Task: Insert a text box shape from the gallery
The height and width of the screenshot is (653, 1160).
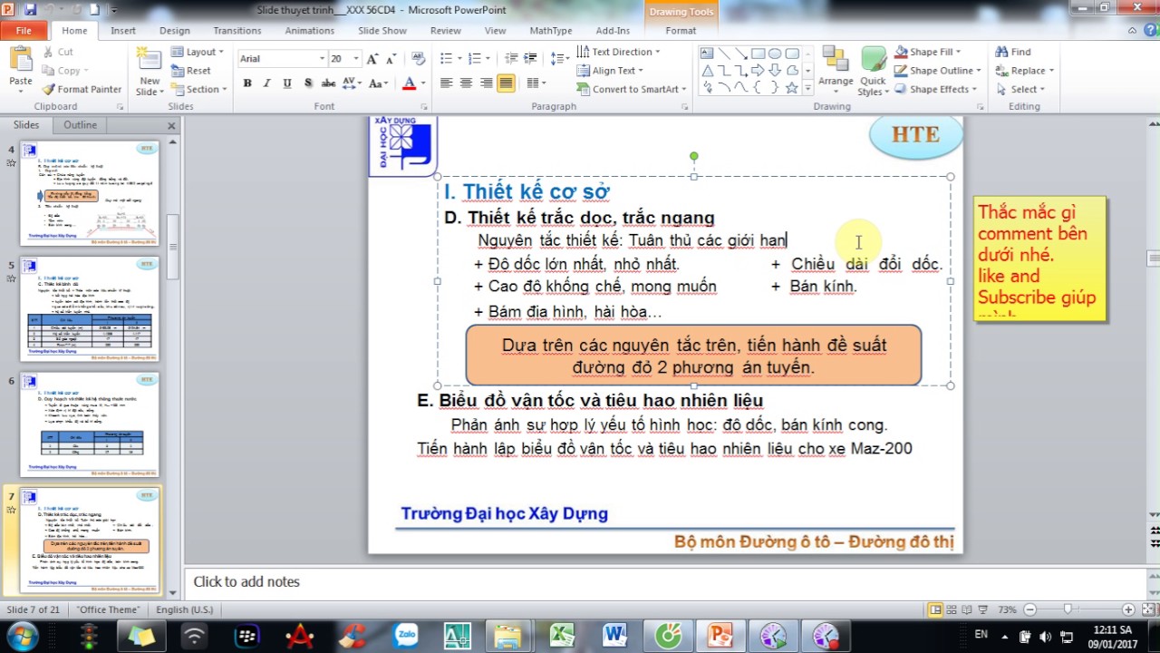Action: click(707, 54)
